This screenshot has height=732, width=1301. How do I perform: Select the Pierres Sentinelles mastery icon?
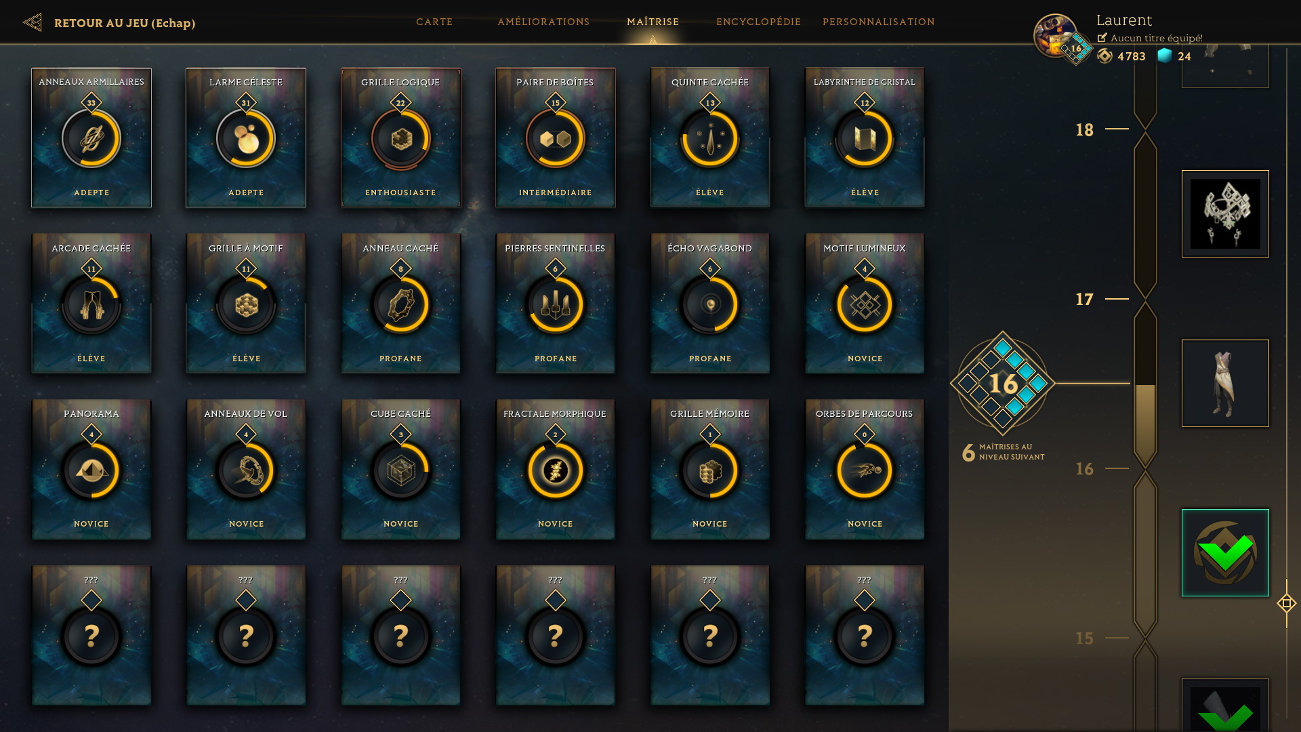pyautogui.click(x=556, y=304)
